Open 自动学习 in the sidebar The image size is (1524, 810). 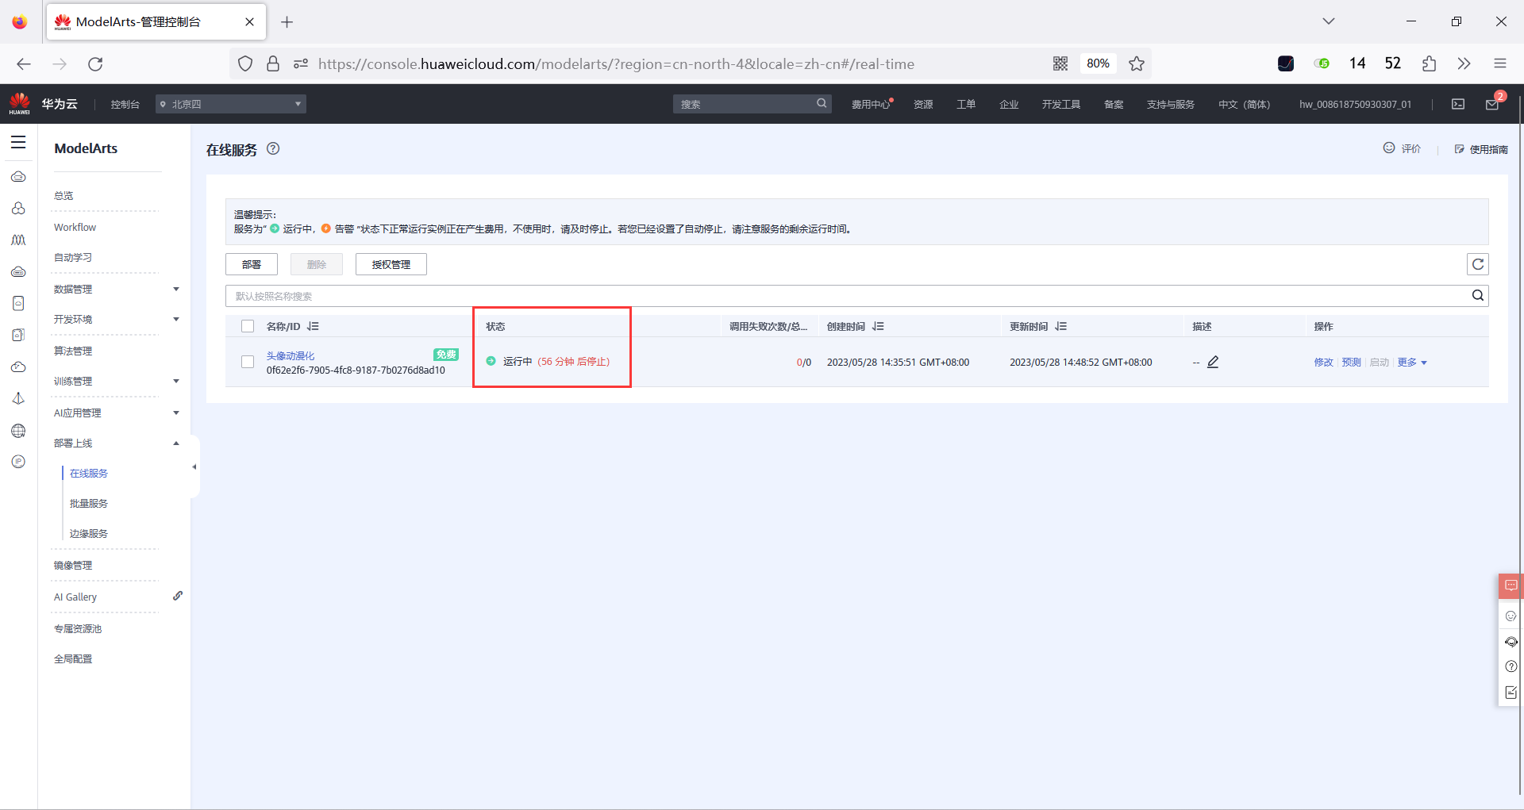pyautogui.click(x=73, y=257)
